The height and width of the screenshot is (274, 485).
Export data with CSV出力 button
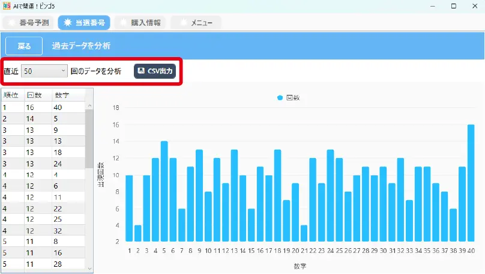pos(155,71)
